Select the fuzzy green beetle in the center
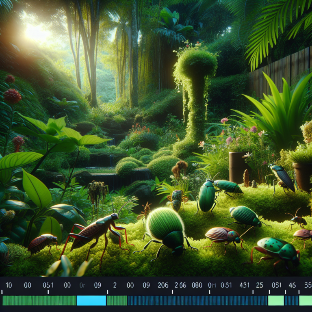Viewport: 312px width, 312px height. pyautogui.click(x=166, y=232)
